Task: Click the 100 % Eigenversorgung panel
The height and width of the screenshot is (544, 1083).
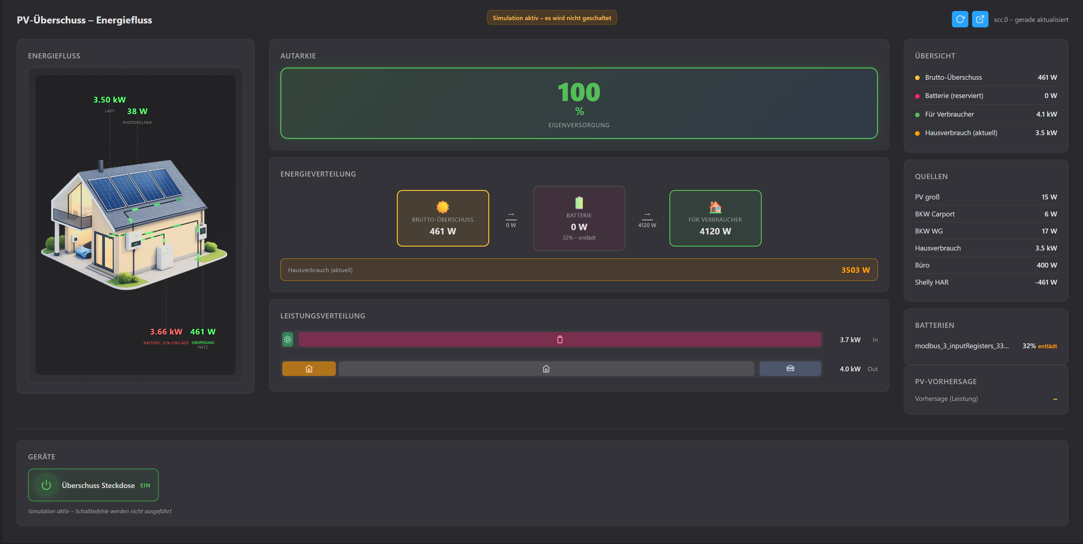Action: pos(579,103)
